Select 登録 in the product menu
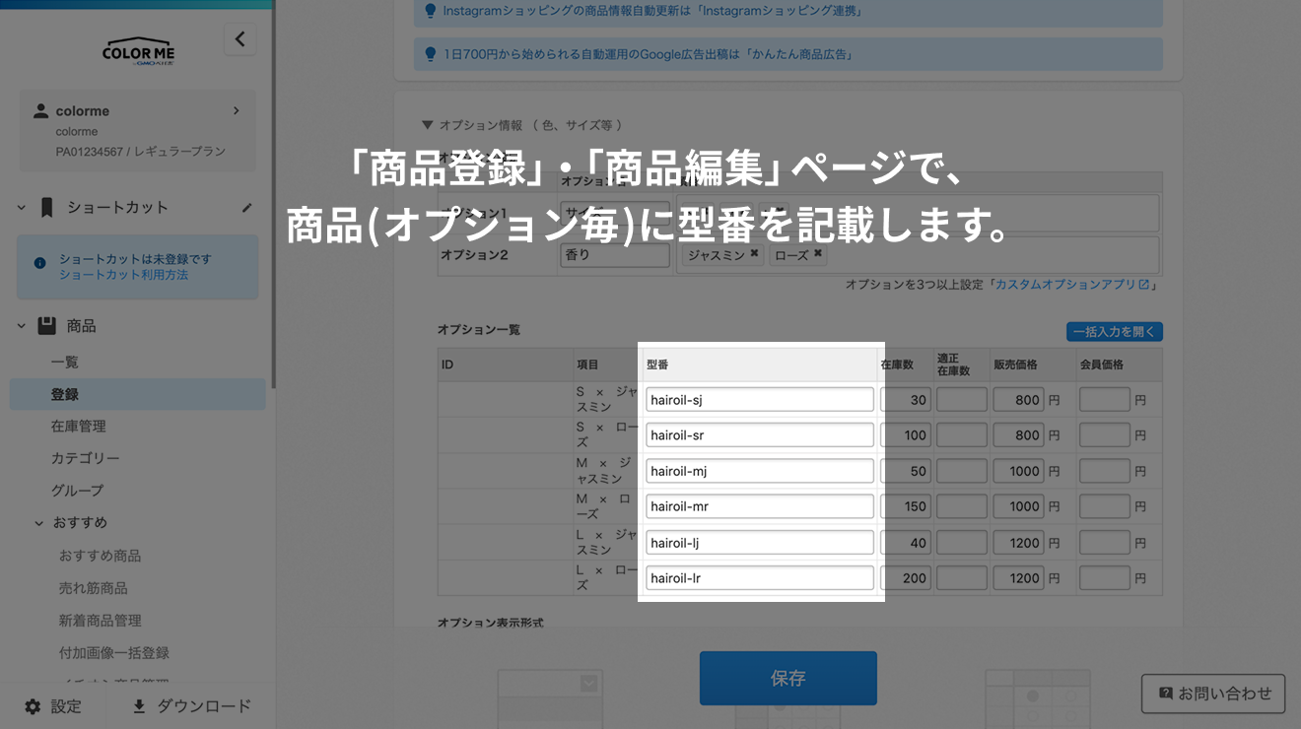Image resolution: width=1301 pixels, height=729 pixels. click(138, 394)
